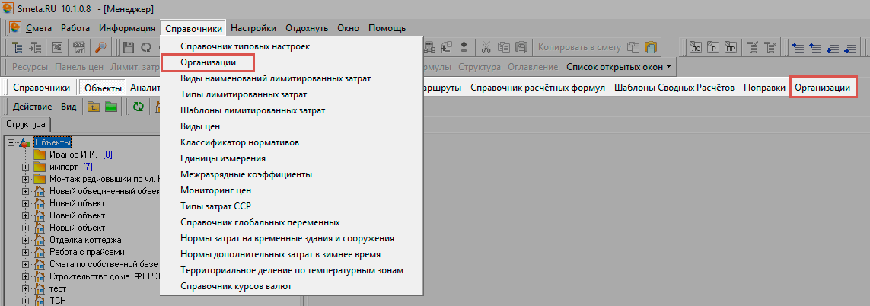The width and height of the screenshot is (870, 306).
Task: Click the Оглавление toolbar button
Action: coord(531,67)
